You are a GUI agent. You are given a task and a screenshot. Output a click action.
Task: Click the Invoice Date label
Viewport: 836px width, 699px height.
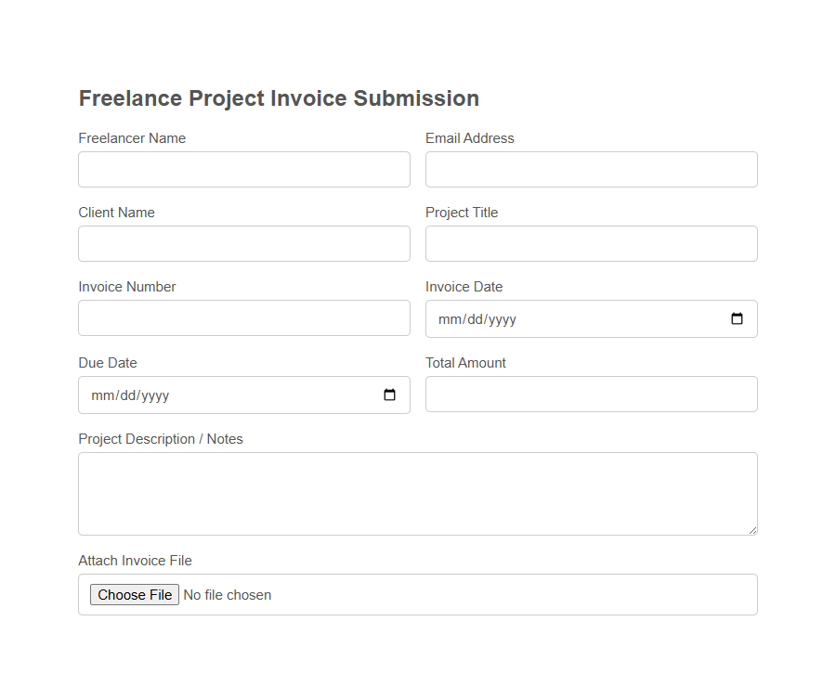[x=464, y=286]
